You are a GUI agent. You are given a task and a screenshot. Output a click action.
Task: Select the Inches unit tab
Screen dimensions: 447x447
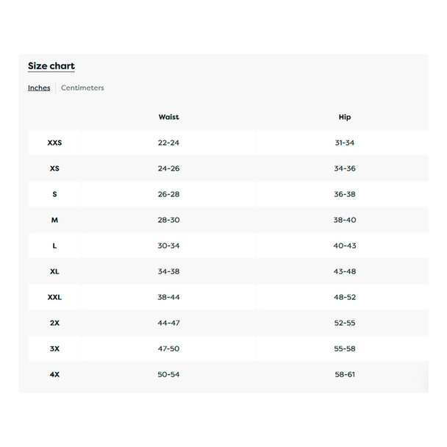[x=39, y=87]
